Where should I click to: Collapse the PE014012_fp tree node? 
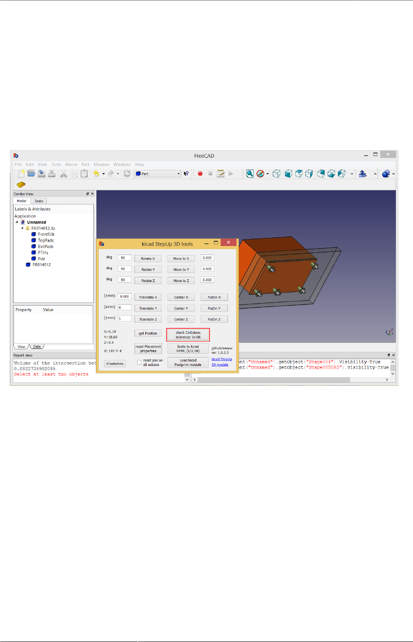click(x=22, y=228)
